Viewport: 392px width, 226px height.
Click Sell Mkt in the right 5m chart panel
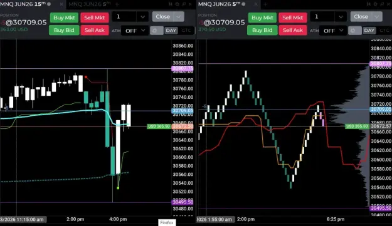coord(293,18)
